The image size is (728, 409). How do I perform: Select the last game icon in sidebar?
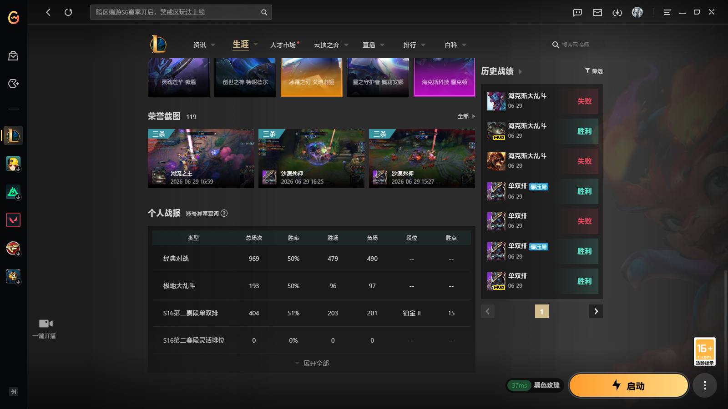point(13,276)
